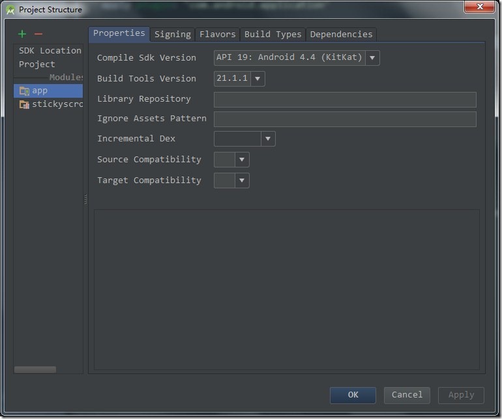
Task: Switch to the Signing tab
Action: click(x=173, y=34)
